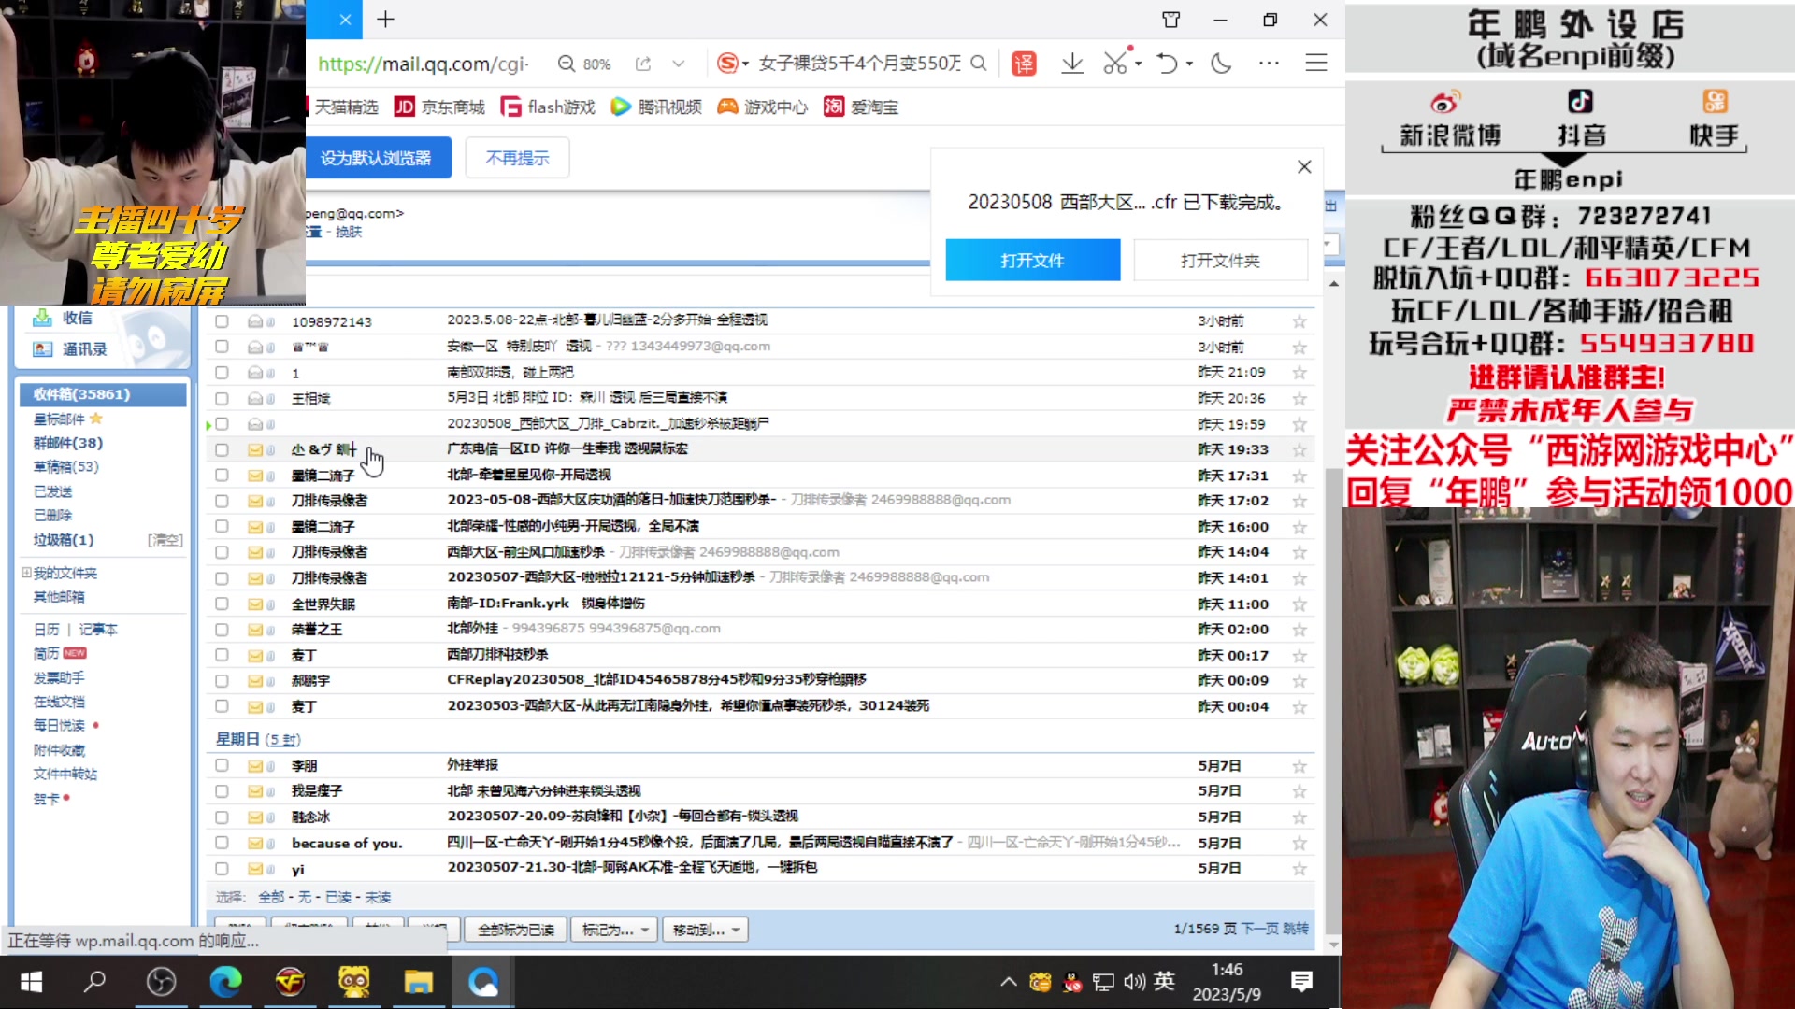
Task: Expand the undo dropdown arrow
Action: pos(1189,64)
